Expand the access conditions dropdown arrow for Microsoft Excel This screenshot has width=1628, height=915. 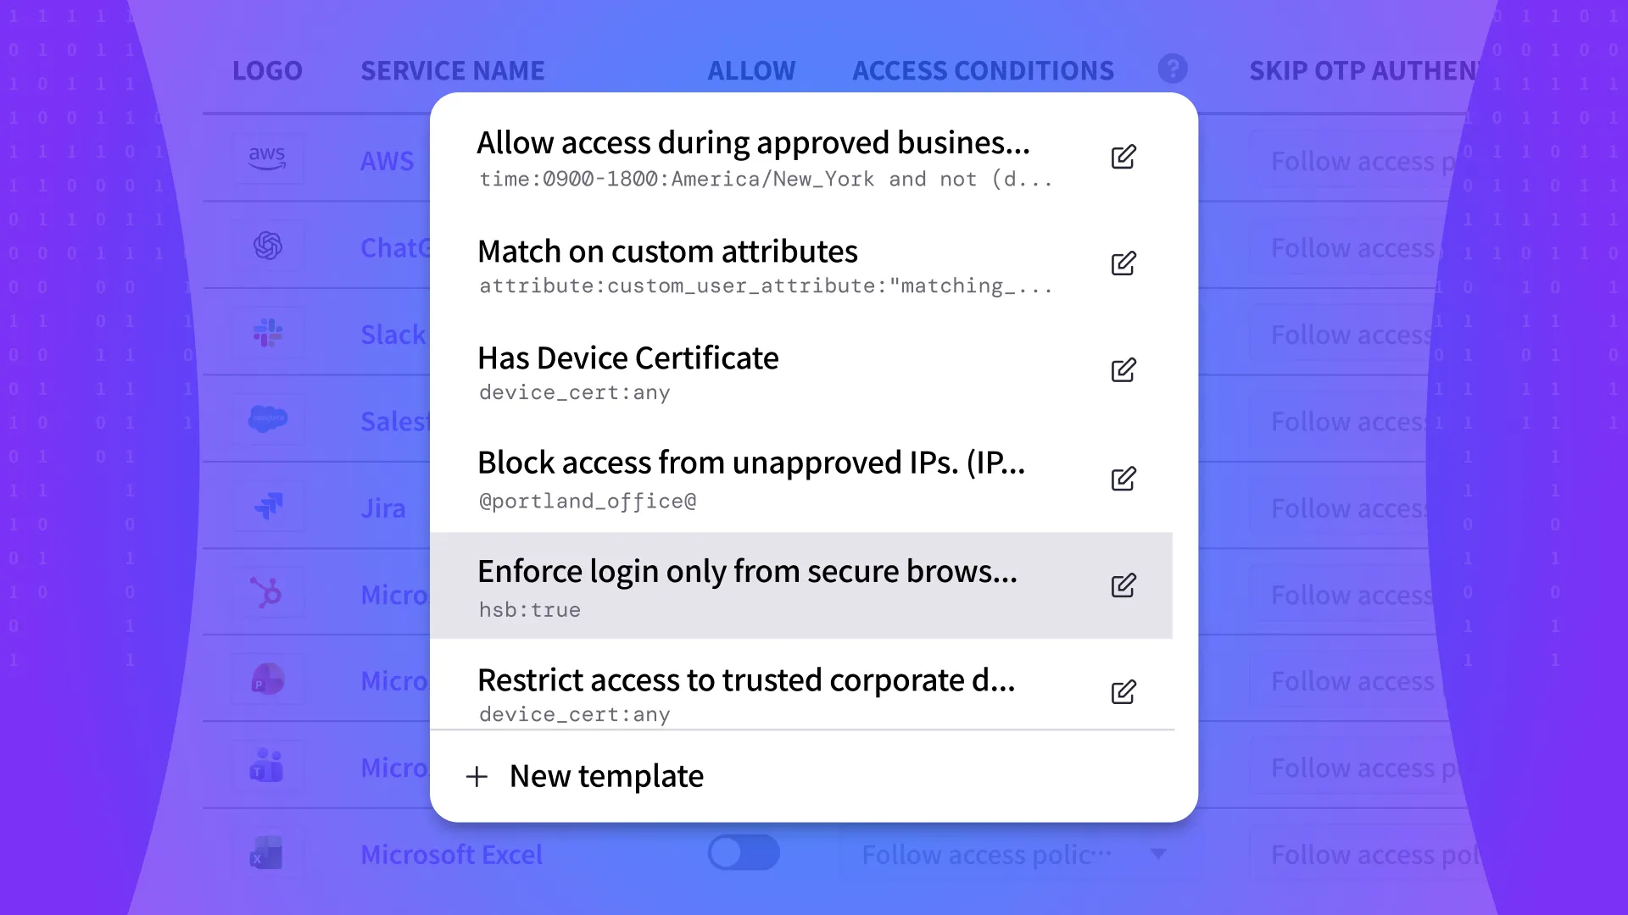(1158, 854)
